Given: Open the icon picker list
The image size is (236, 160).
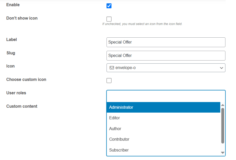Looking at the screenshot, I should click(166, 68).
